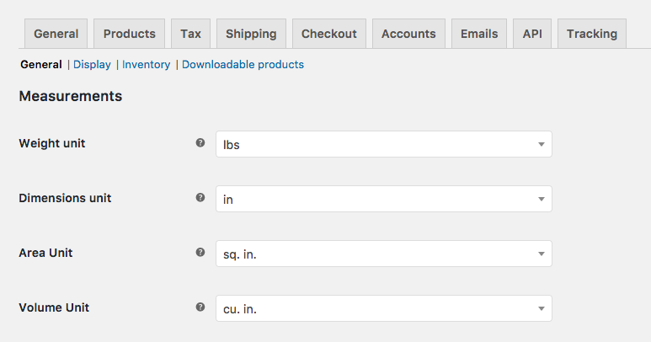Open the Emails tab
Image resolution: width=651 pixels, height=342 pixels.
[479, 34]
